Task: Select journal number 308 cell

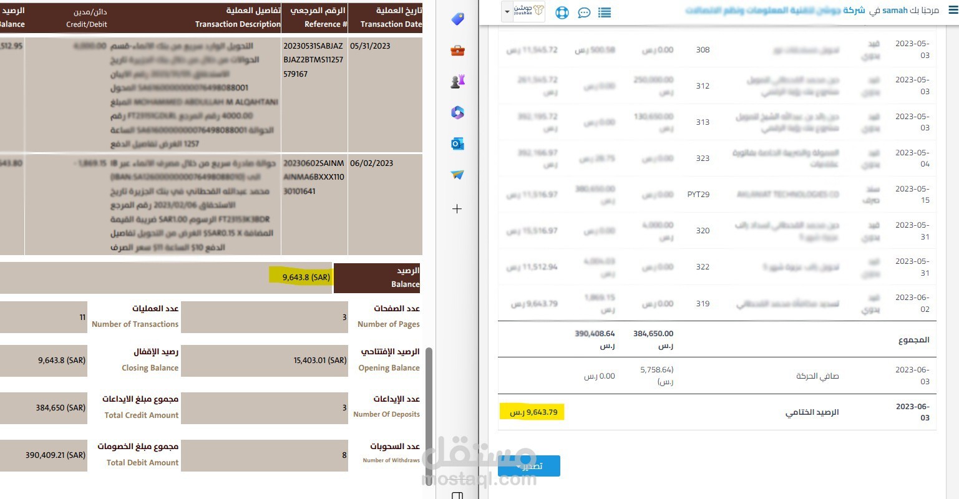Action: 703,50
